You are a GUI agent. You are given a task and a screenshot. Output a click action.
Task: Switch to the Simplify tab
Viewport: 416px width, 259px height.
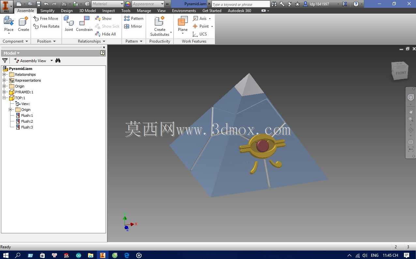point(47,11)
